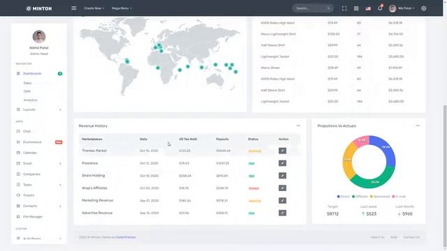Open the Ecommerce sidebar item
The height and width of the screenshot is (251, 447).
pos(32,142)
